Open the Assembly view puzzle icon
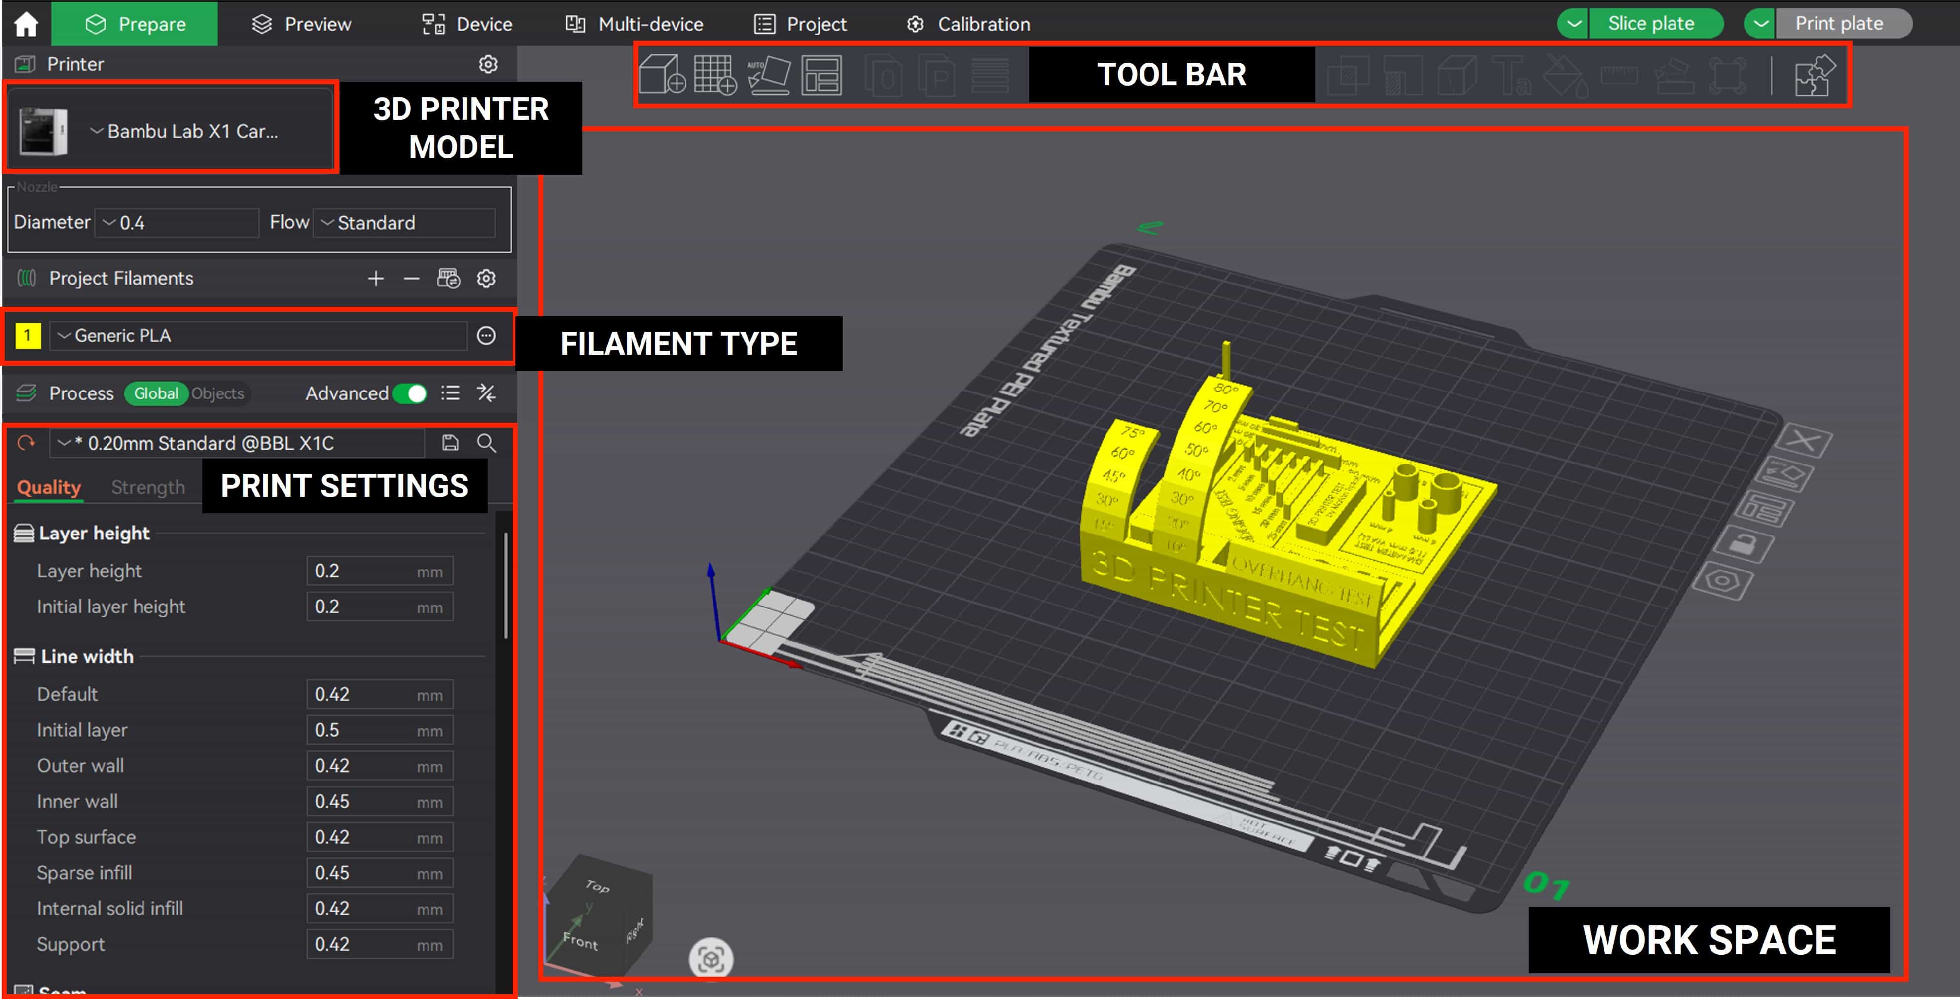 click(1815, 75)
